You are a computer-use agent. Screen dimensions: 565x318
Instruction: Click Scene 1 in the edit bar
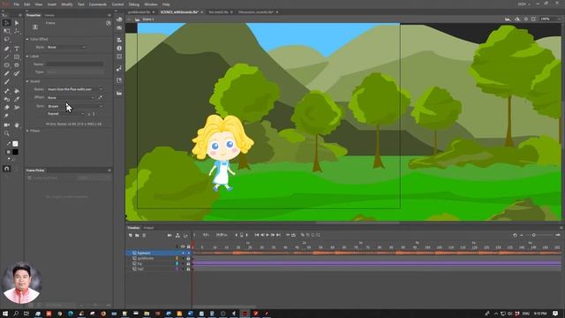[148, 19]
